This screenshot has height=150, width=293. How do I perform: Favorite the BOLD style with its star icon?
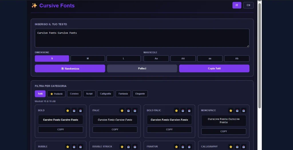tap(68, 110)
